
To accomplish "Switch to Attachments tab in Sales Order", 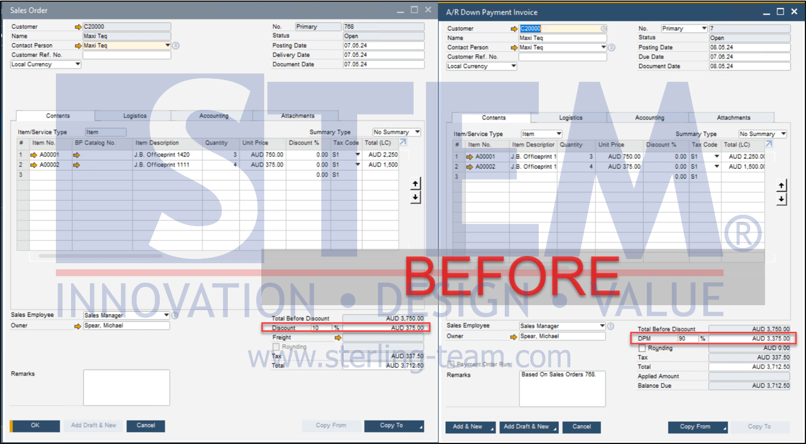I will 298,116.
